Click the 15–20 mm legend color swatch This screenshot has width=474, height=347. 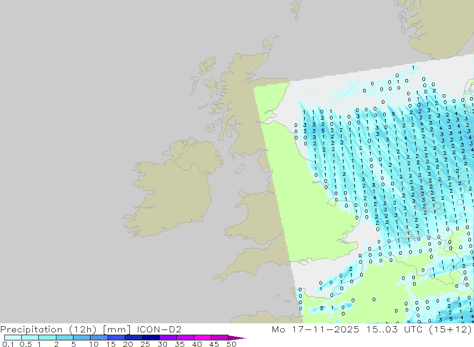(116, 338)
